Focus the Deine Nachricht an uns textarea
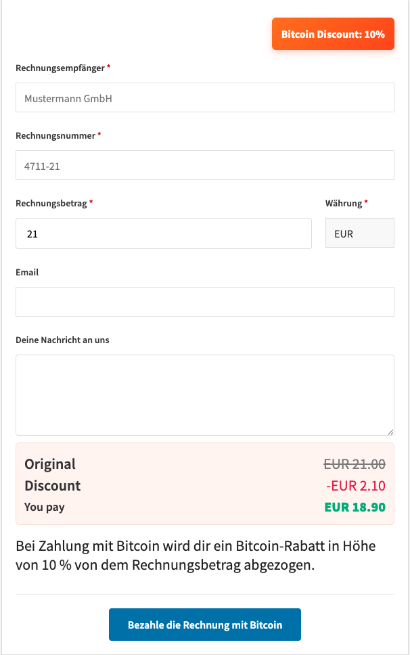The image size is (410, 655). [x=204, y=394]
